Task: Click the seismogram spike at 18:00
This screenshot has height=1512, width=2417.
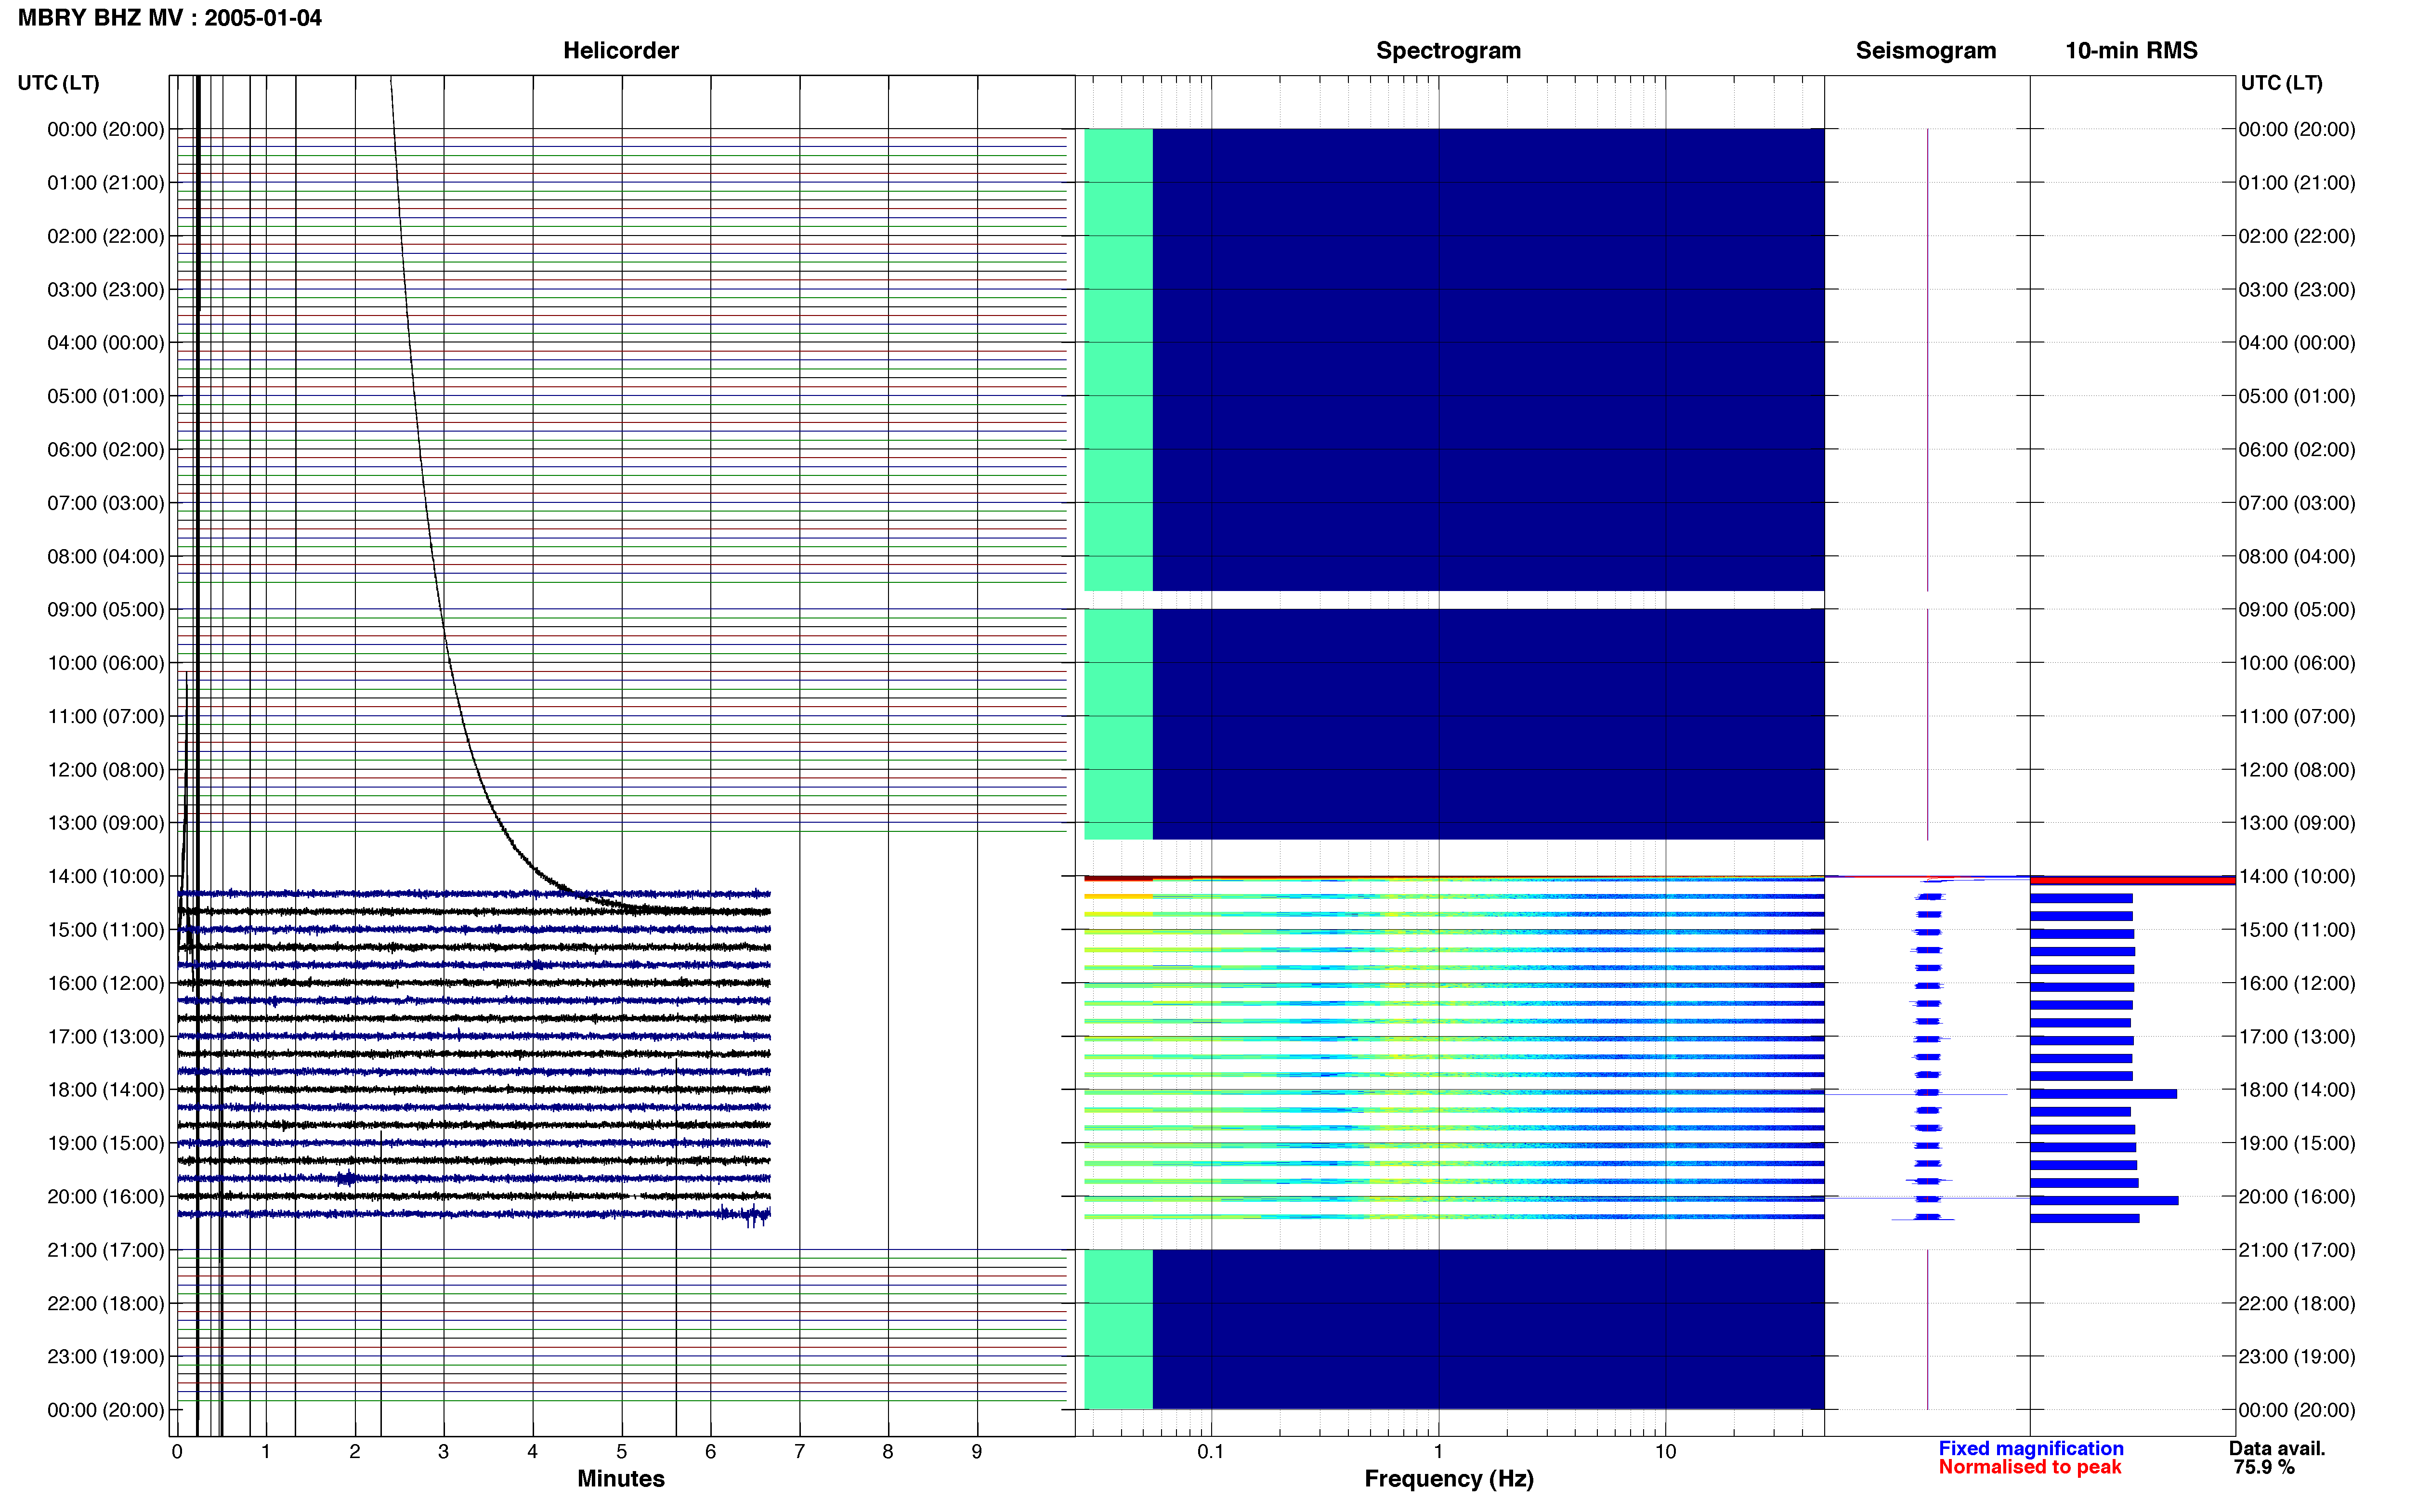Action: tap(1917, 1094)
